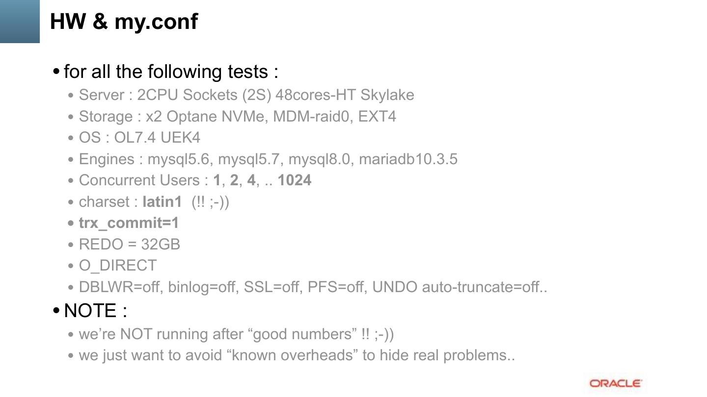
Task: Click the Engines list line
Action: click(x=268, y=159)
